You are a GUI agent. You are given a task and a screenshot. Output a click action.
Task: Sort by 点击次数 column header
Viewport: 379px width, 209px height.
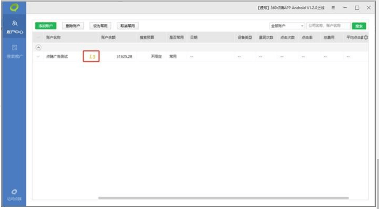(x=287, y=38)
